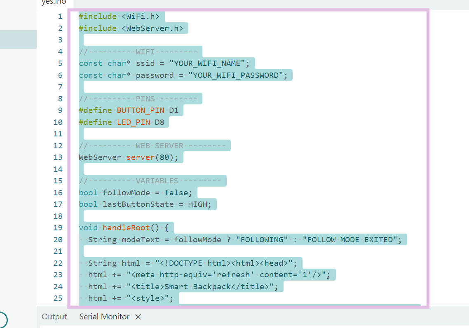Click the modeText variable name
This screenshot has height=328, width=469.
[140, 239]
